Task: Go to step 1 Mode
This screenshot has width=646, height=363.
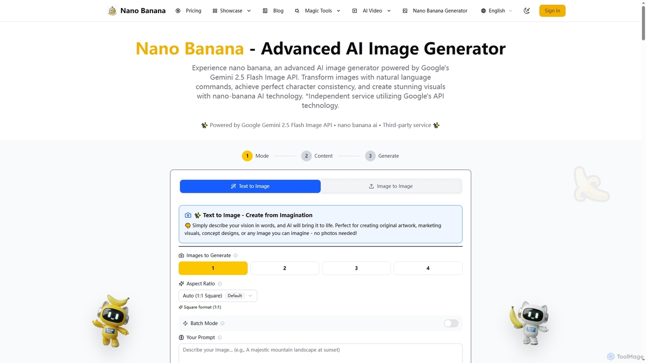Action: [x=255, y=156]
